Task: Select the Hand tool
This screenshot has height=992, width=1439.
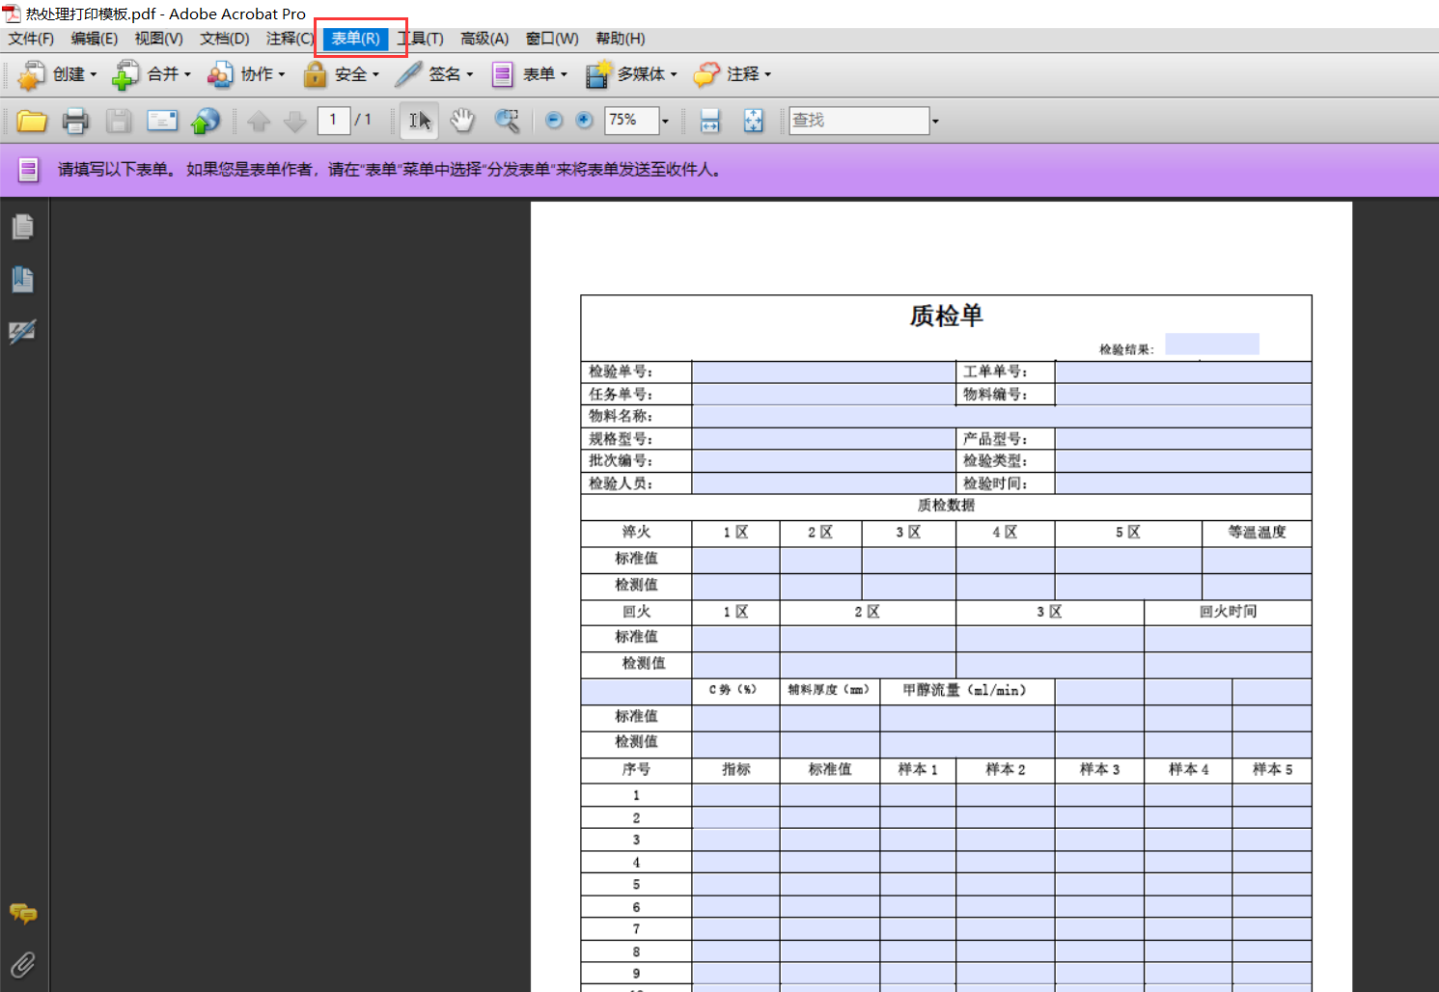Action: pos(462,120)
